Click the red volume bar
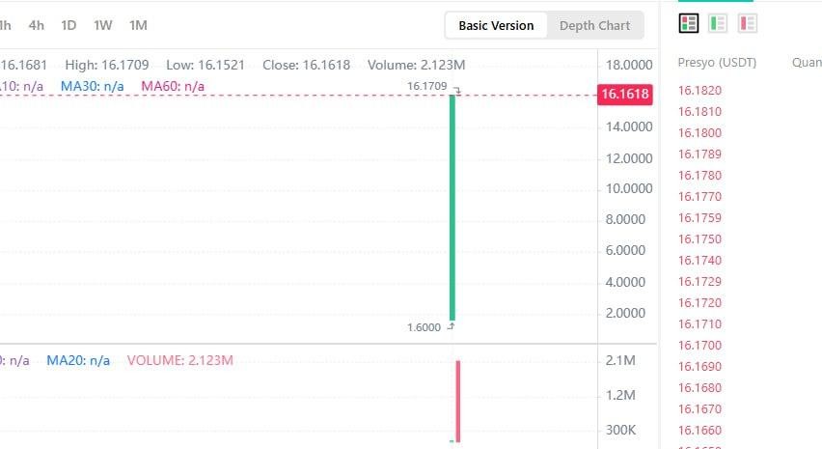This screenshot has width=822, height=449. [458, 401]
